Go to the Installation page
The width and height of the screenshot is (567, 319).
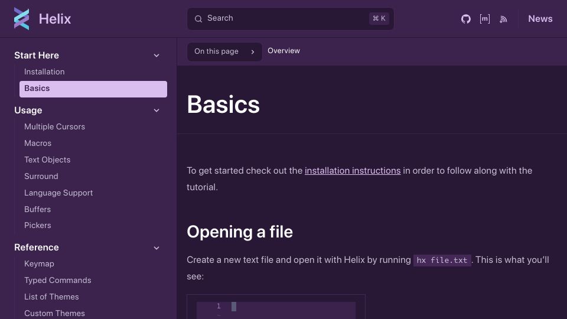(x=44, y=71)
